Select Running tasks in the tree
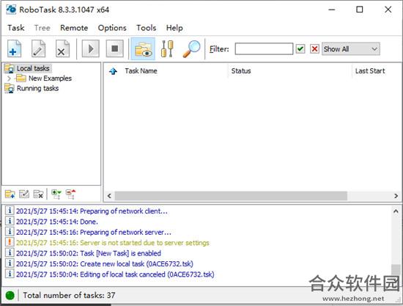 (37, 88)
